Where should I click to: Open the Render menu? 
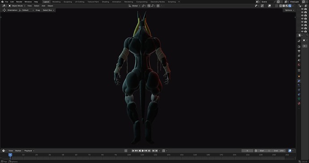coord(19,2)
